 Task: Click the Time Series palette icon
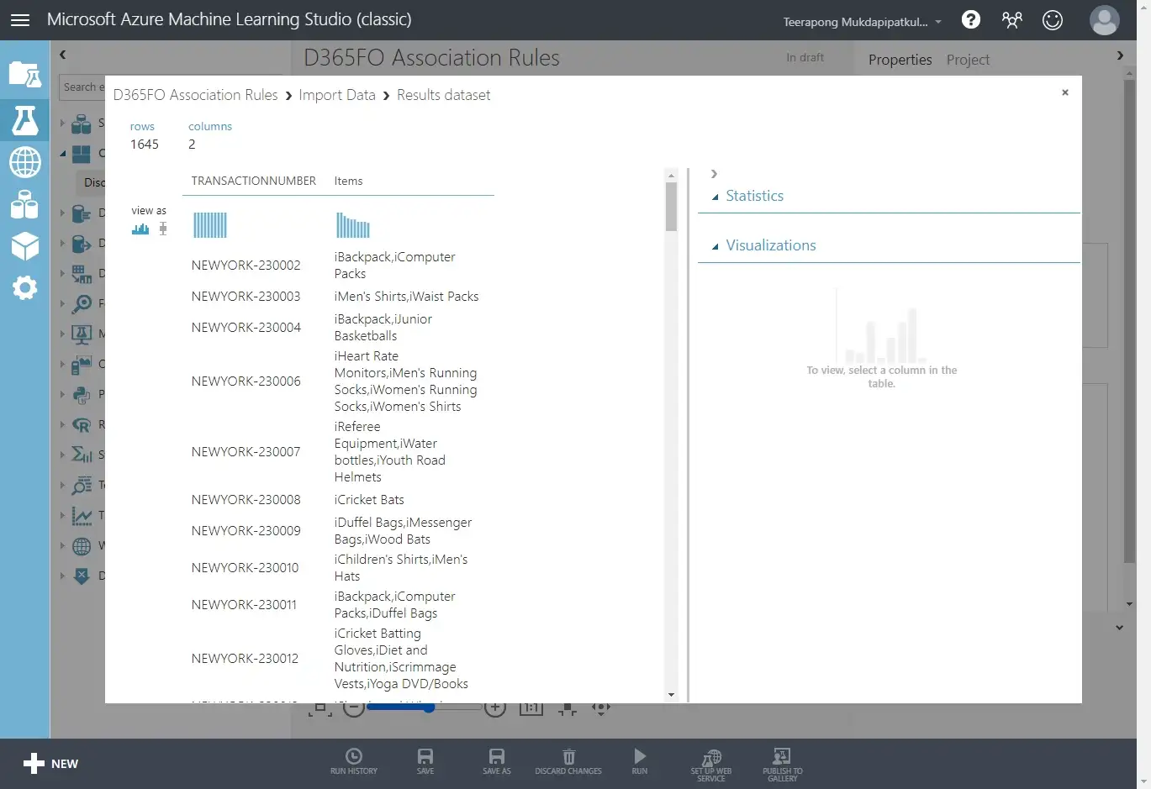[82, 515]
